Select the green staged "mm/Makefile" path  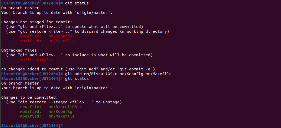[62, 116]
